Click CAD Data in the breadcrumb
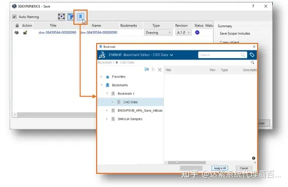Image resolution: width=288 pixels, height=187 pixels. click(127, 63)
